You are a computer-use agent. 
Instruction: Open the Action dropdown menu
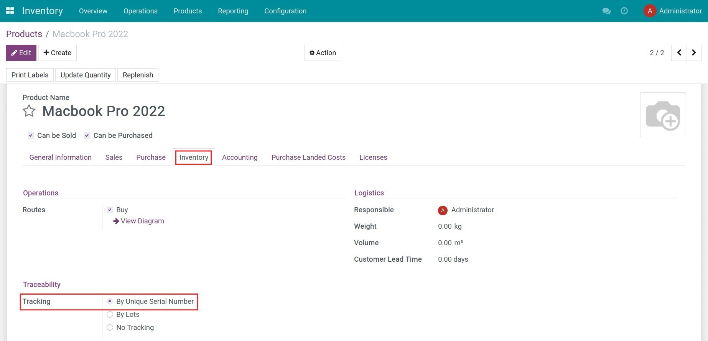click(323, 53)
